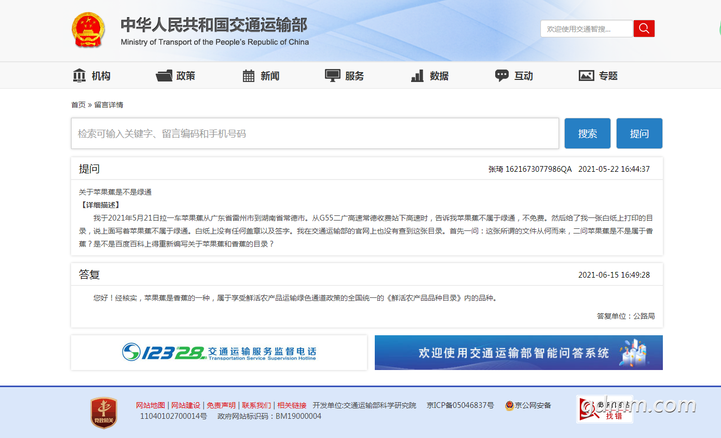This screenshot has width=721, height=438.
Task: Click the 专题 picture icon
Action: click(587, 76)
